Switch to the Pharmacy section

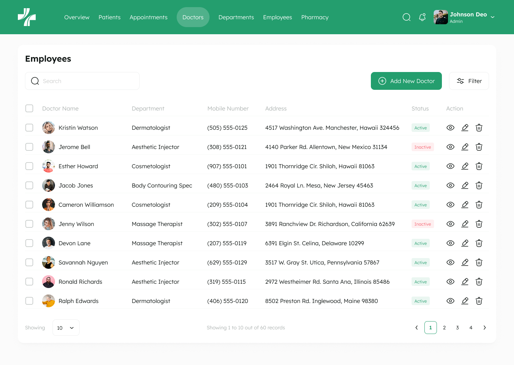[315, 17]
